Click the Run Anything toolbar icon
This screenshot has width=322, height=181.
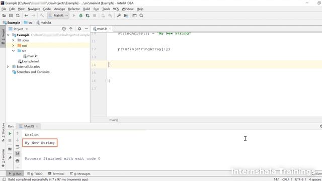click(x=134, y=16)
